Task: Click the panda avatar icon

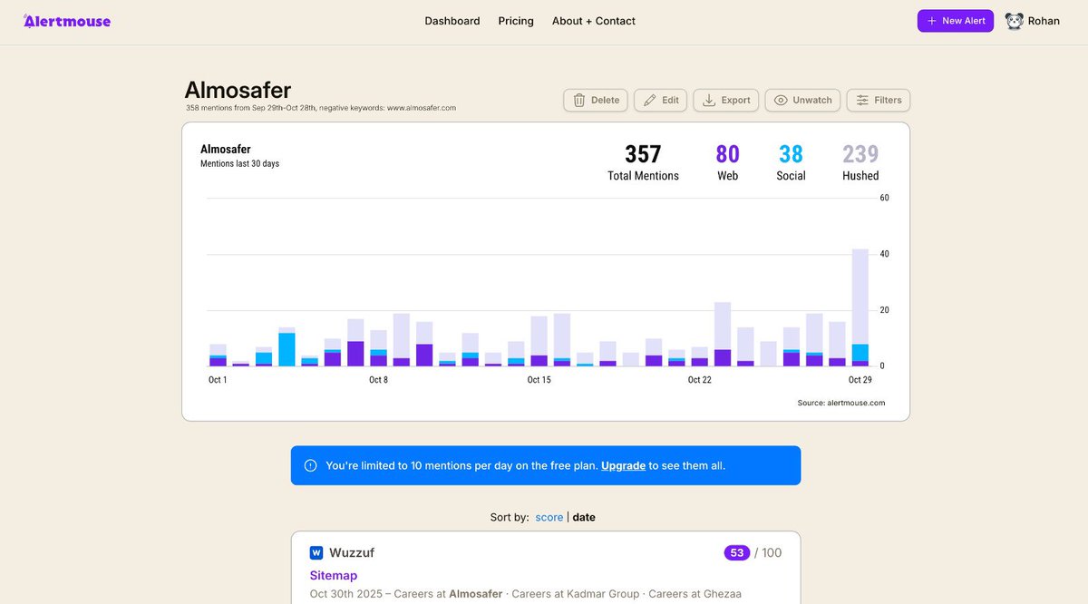Action: [1015, 21]
